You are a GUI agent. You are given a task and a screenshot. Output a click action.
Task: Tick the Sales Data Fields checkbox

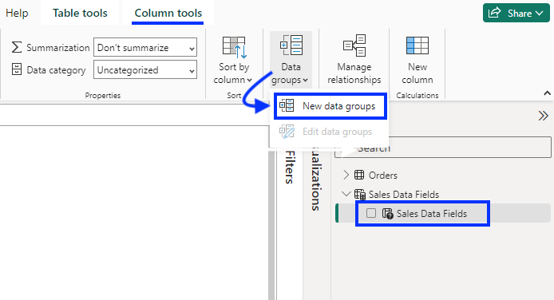coord(371,213)
